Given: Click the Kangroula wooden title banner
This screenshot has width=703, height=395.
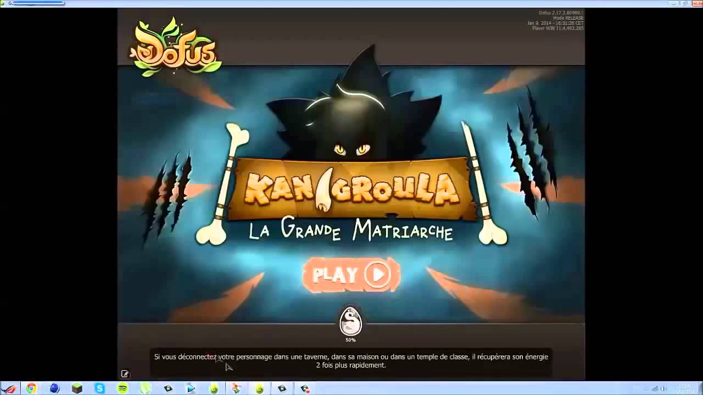Looking at the screenshot, I should (351, 188).
